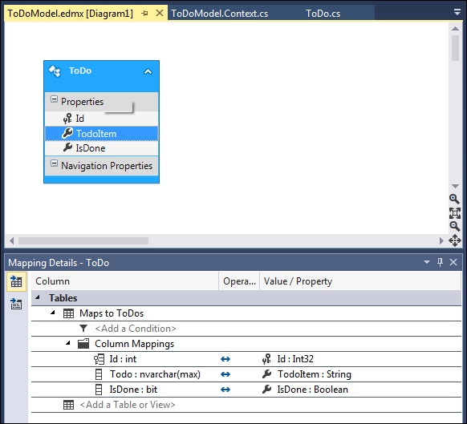
Task: Click the Add a Table or View placeholder
Action: click(128, 405)
